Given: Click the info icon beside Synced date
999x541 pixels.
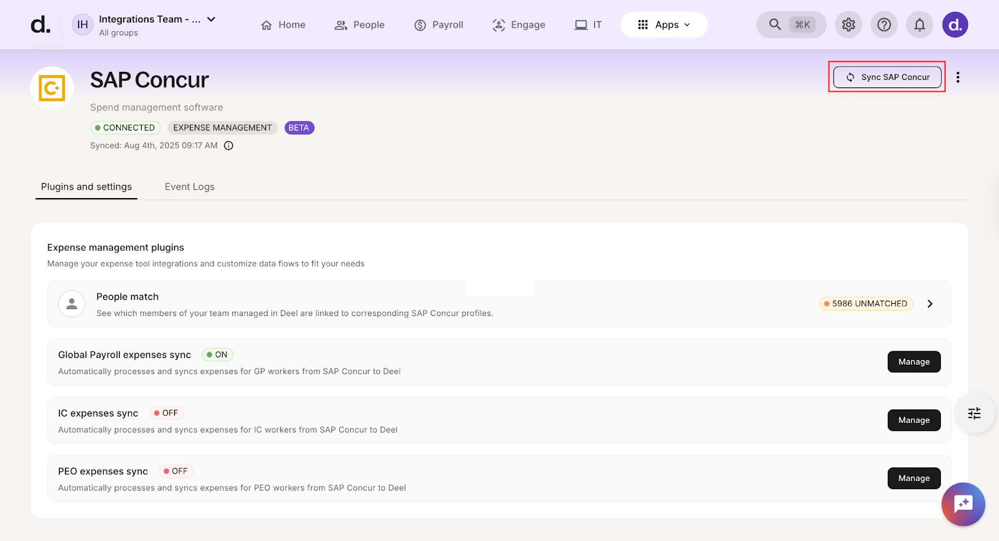Looking at the screenshot, I should (229, 146).
